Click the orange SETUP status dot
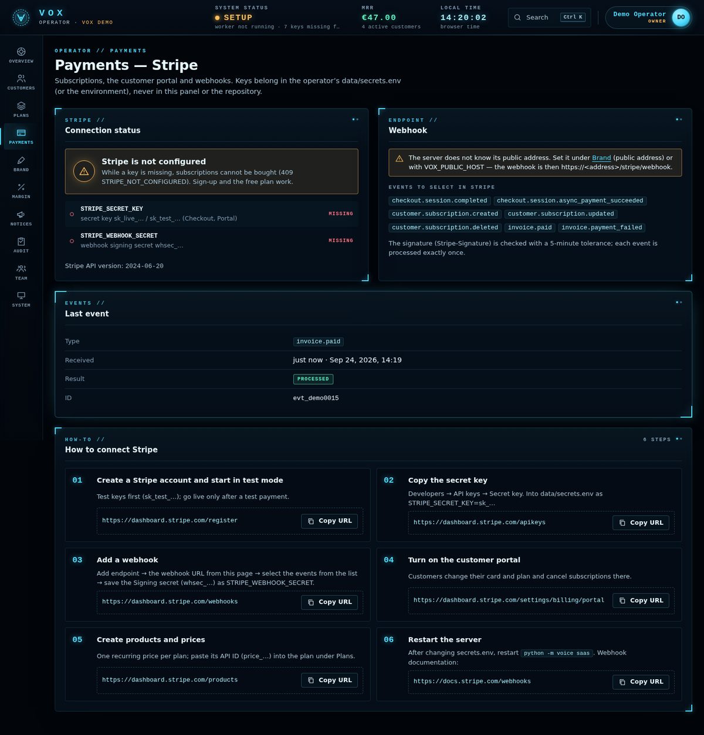This screenshot has width=704, height=735. click(218, 18)
